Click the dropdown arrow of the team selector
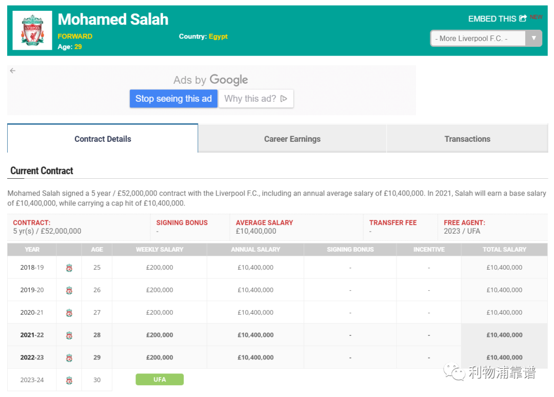554x397 pixels. (x=534, y=39)
